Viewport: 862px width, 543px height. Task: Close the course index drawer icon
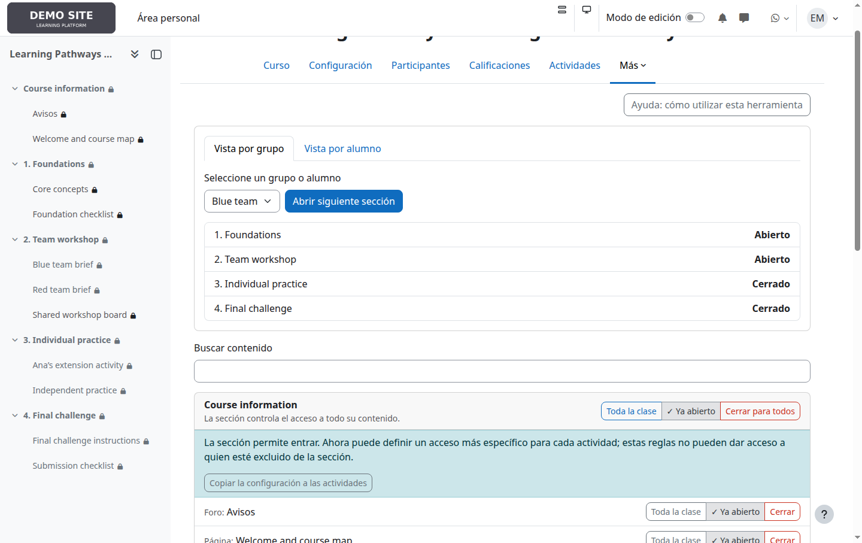point(156,54)
